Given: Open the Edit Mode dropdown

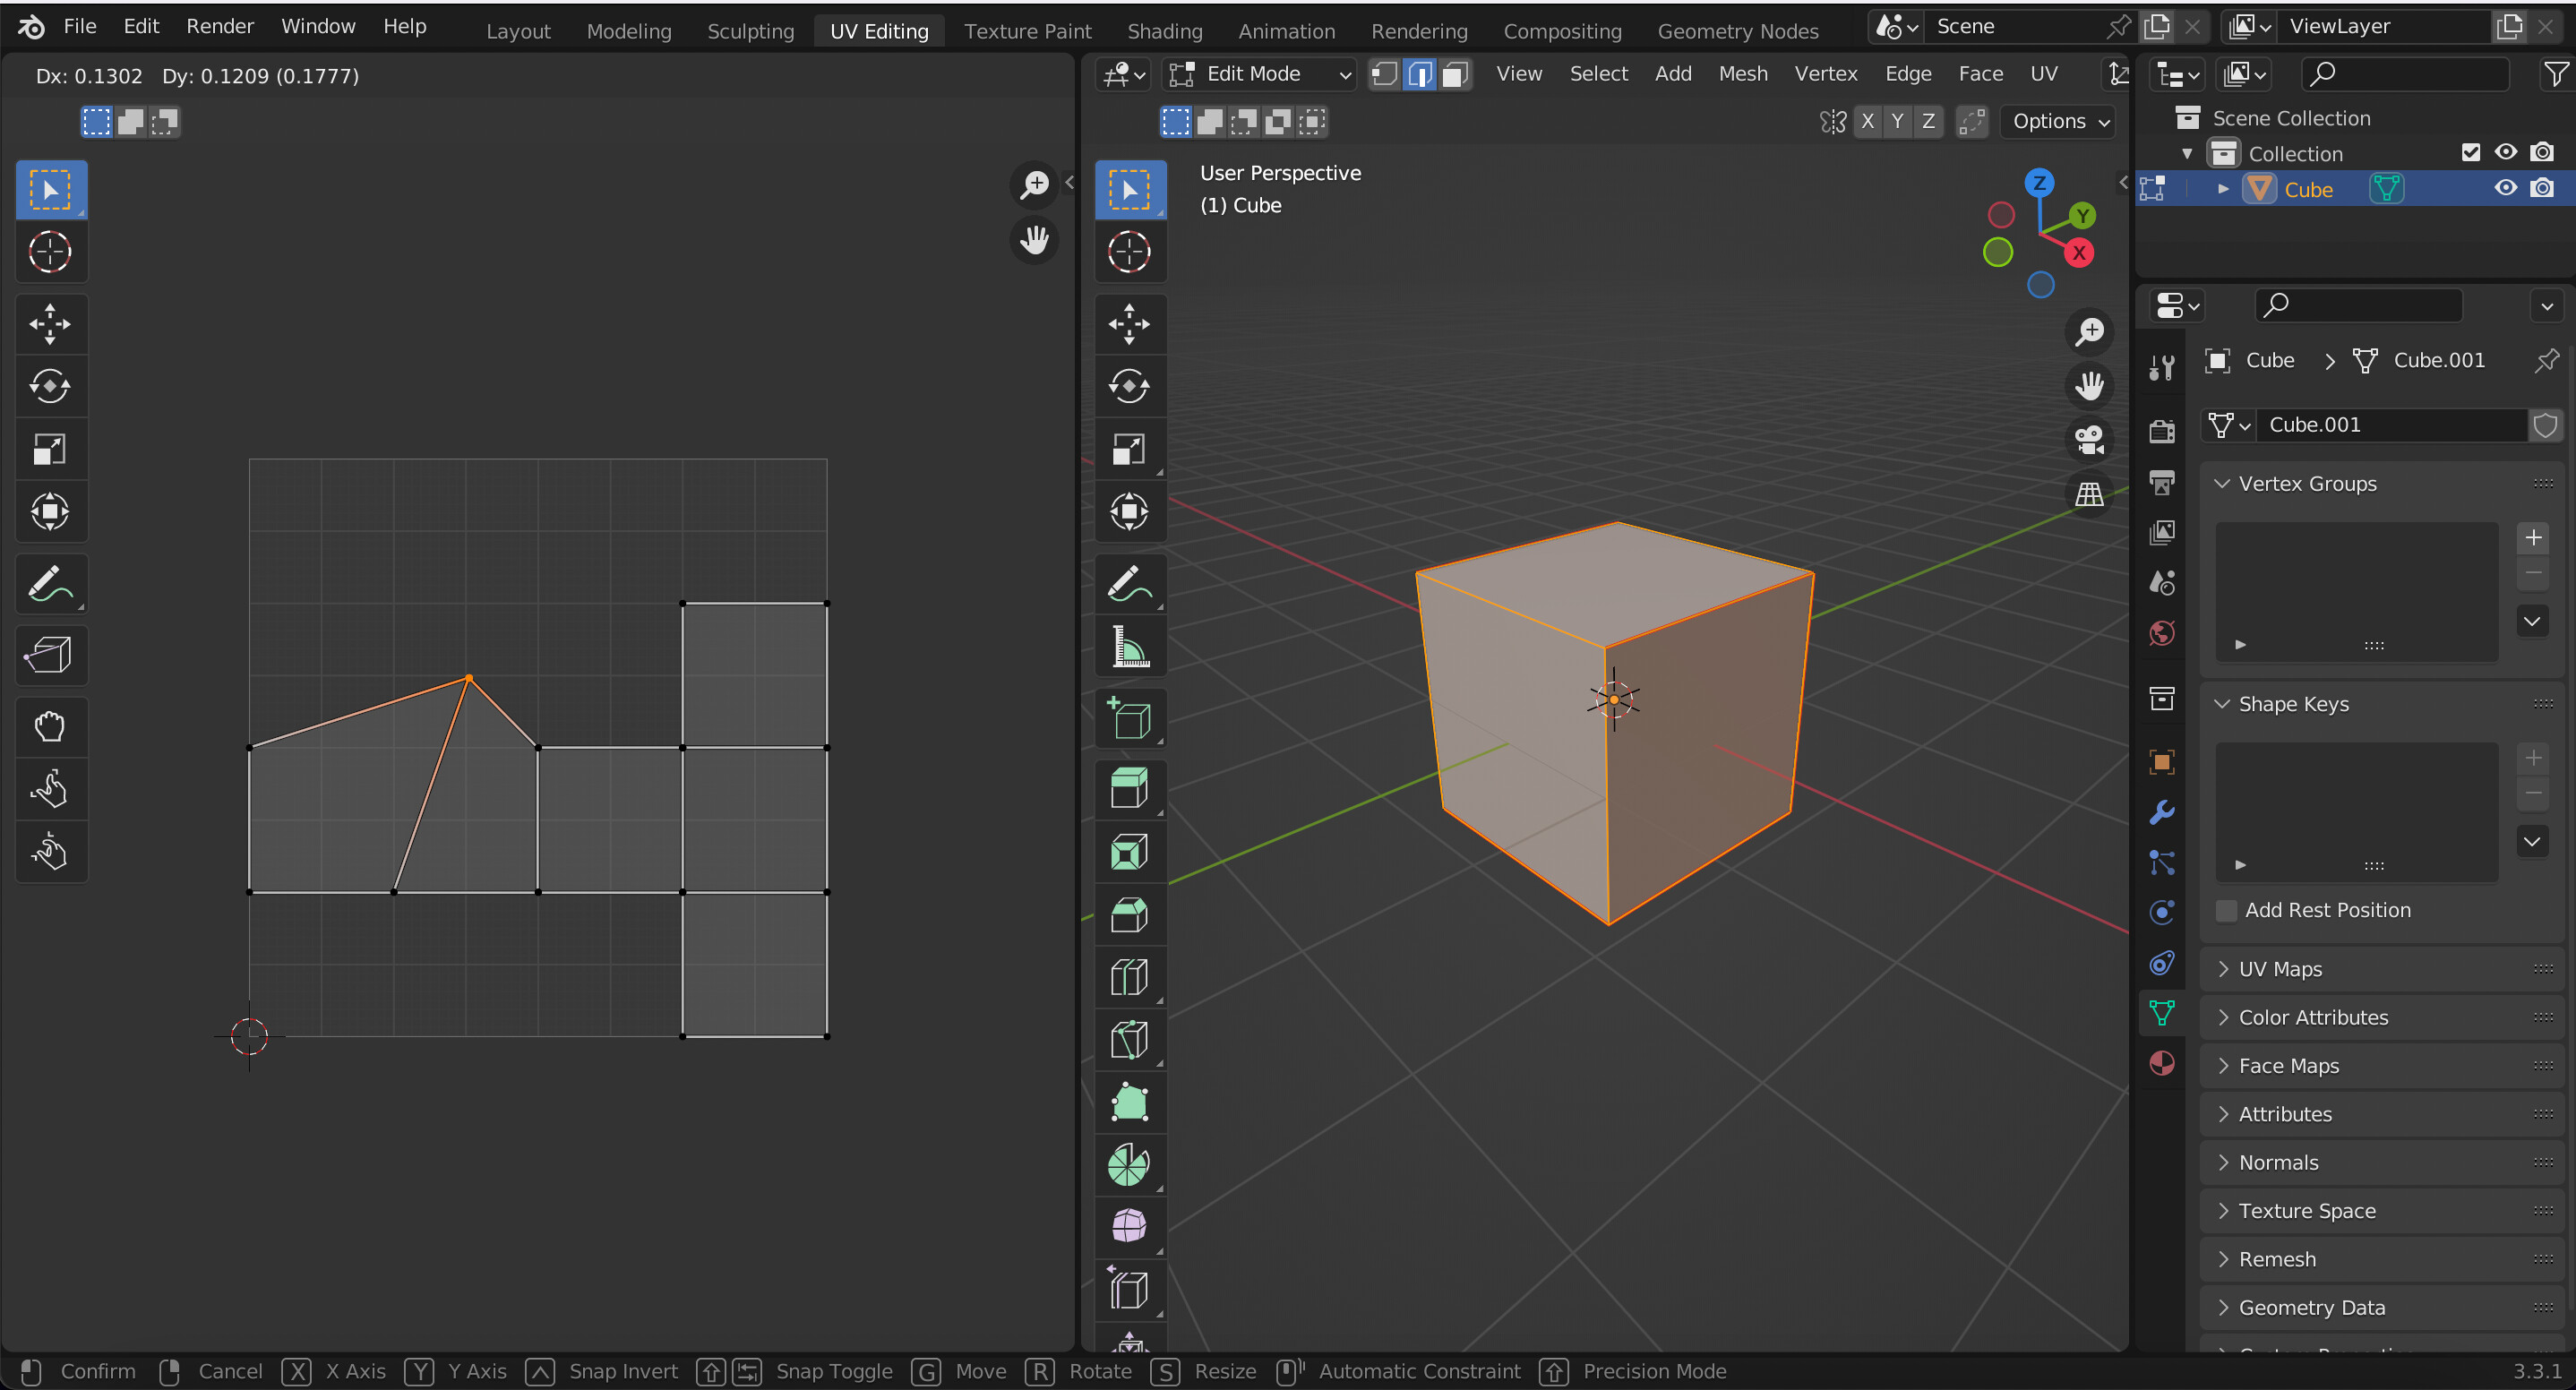Looking at the screenshot, I should 1258,74.
